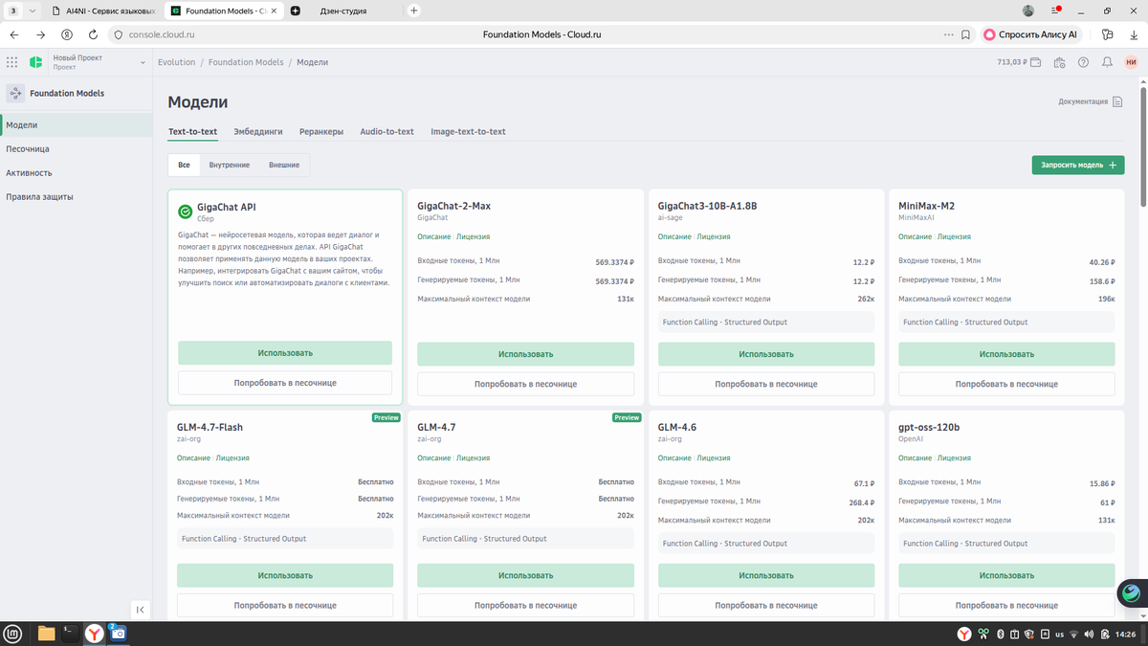Switch to AI4NI browser tab
The width and height of the screenshot is (1148, 646).
pyautogui.click(x=103, y=11)
